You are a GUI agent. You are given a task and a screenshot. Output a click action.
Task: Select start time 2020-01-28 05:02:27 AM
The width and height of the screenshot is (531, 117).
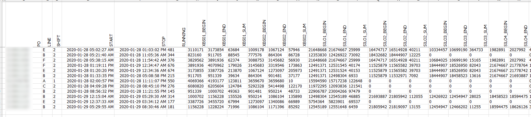click(x=88, y=50)
